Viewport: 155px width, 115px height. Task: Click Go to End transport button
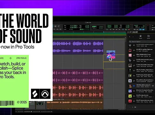point(120,29)
